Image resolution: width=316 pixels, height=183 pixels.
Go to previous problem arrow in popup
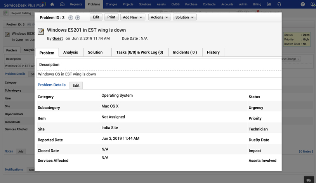(71, 18)
